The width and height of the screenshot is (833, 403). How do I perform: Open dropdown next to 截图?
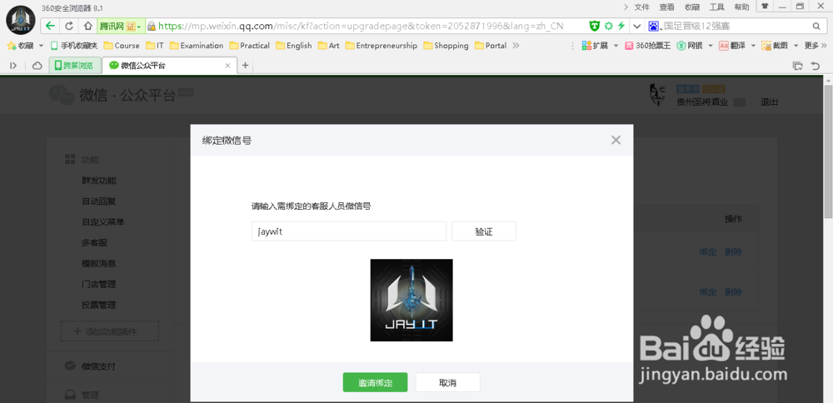point(796,46)
